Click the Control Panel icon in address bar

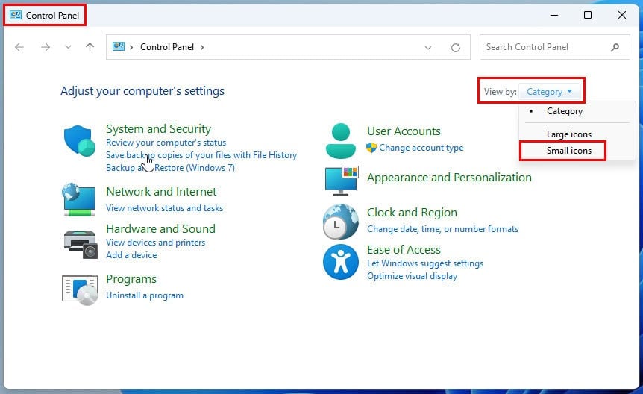point(119,47)
